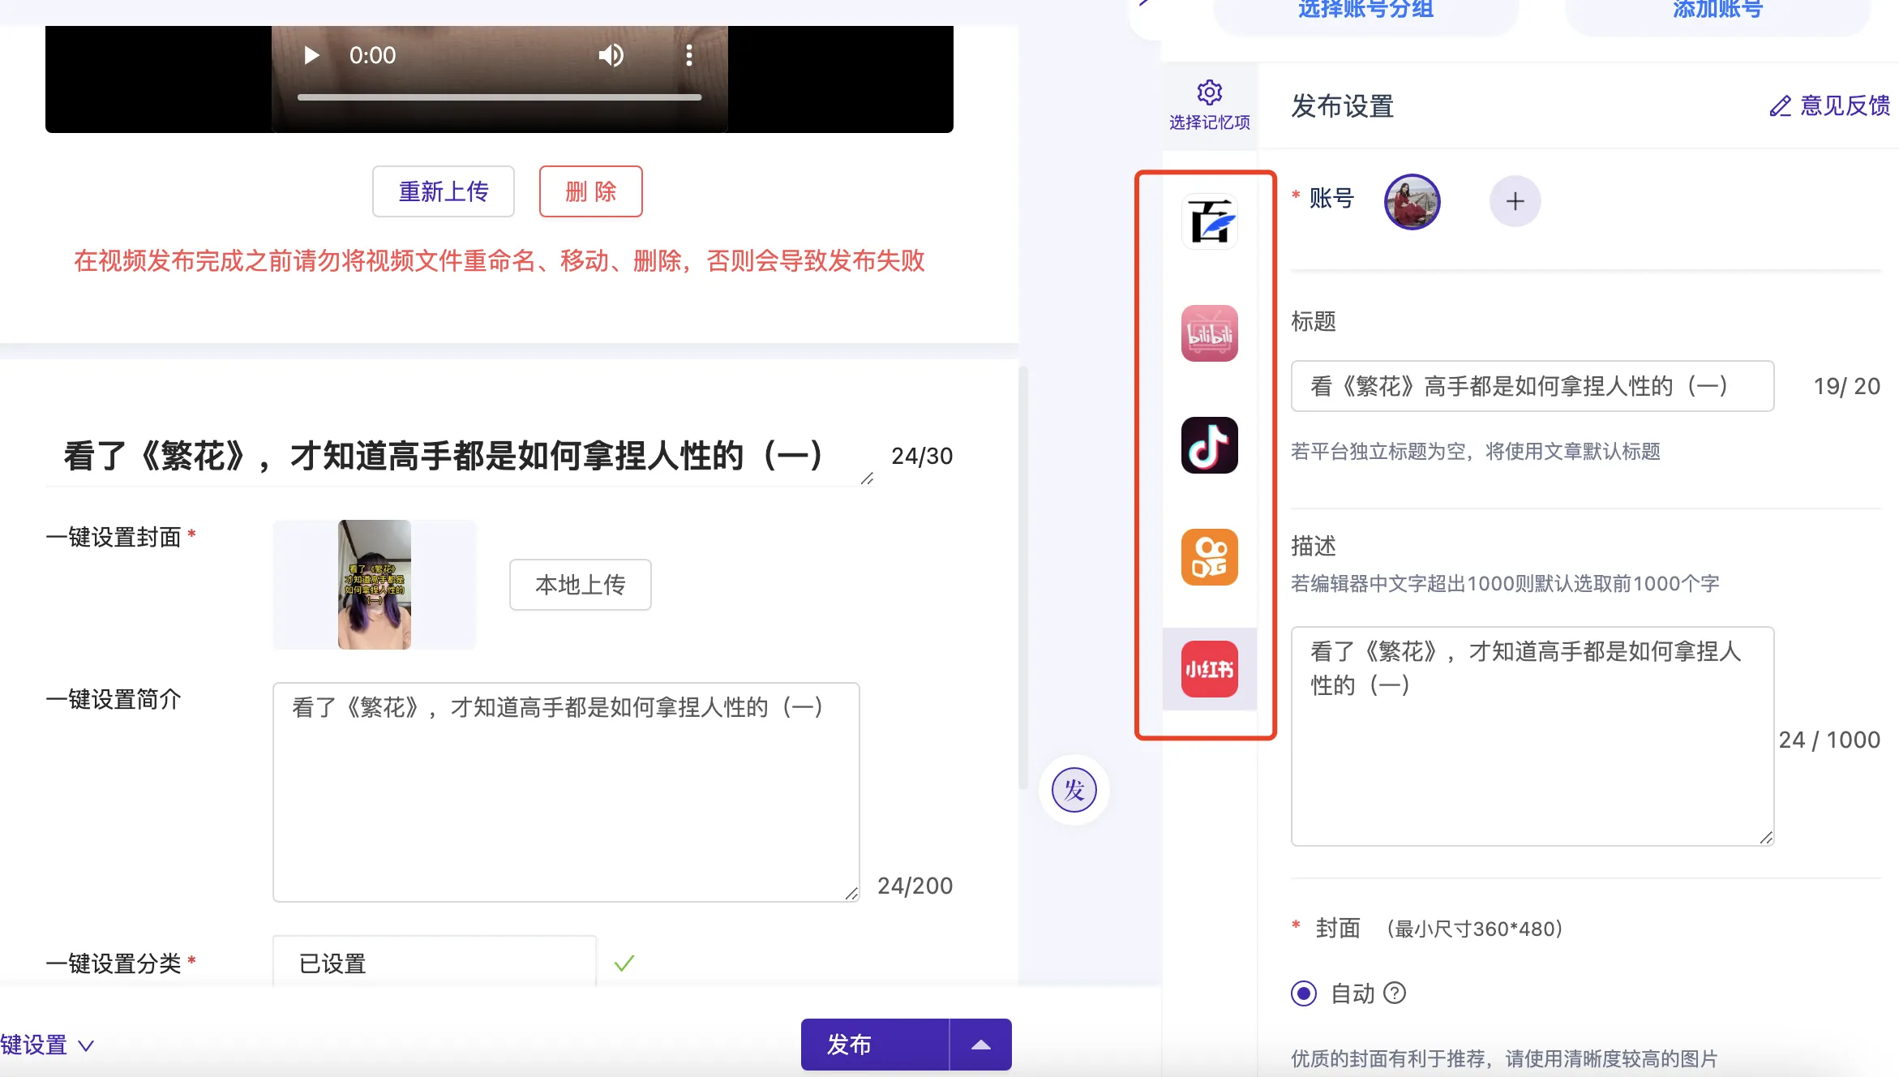This screenshot has width=1899, height=1077.
Task: Expand the 键设置 chevron at bottom left
Action: coord(85,1045)
